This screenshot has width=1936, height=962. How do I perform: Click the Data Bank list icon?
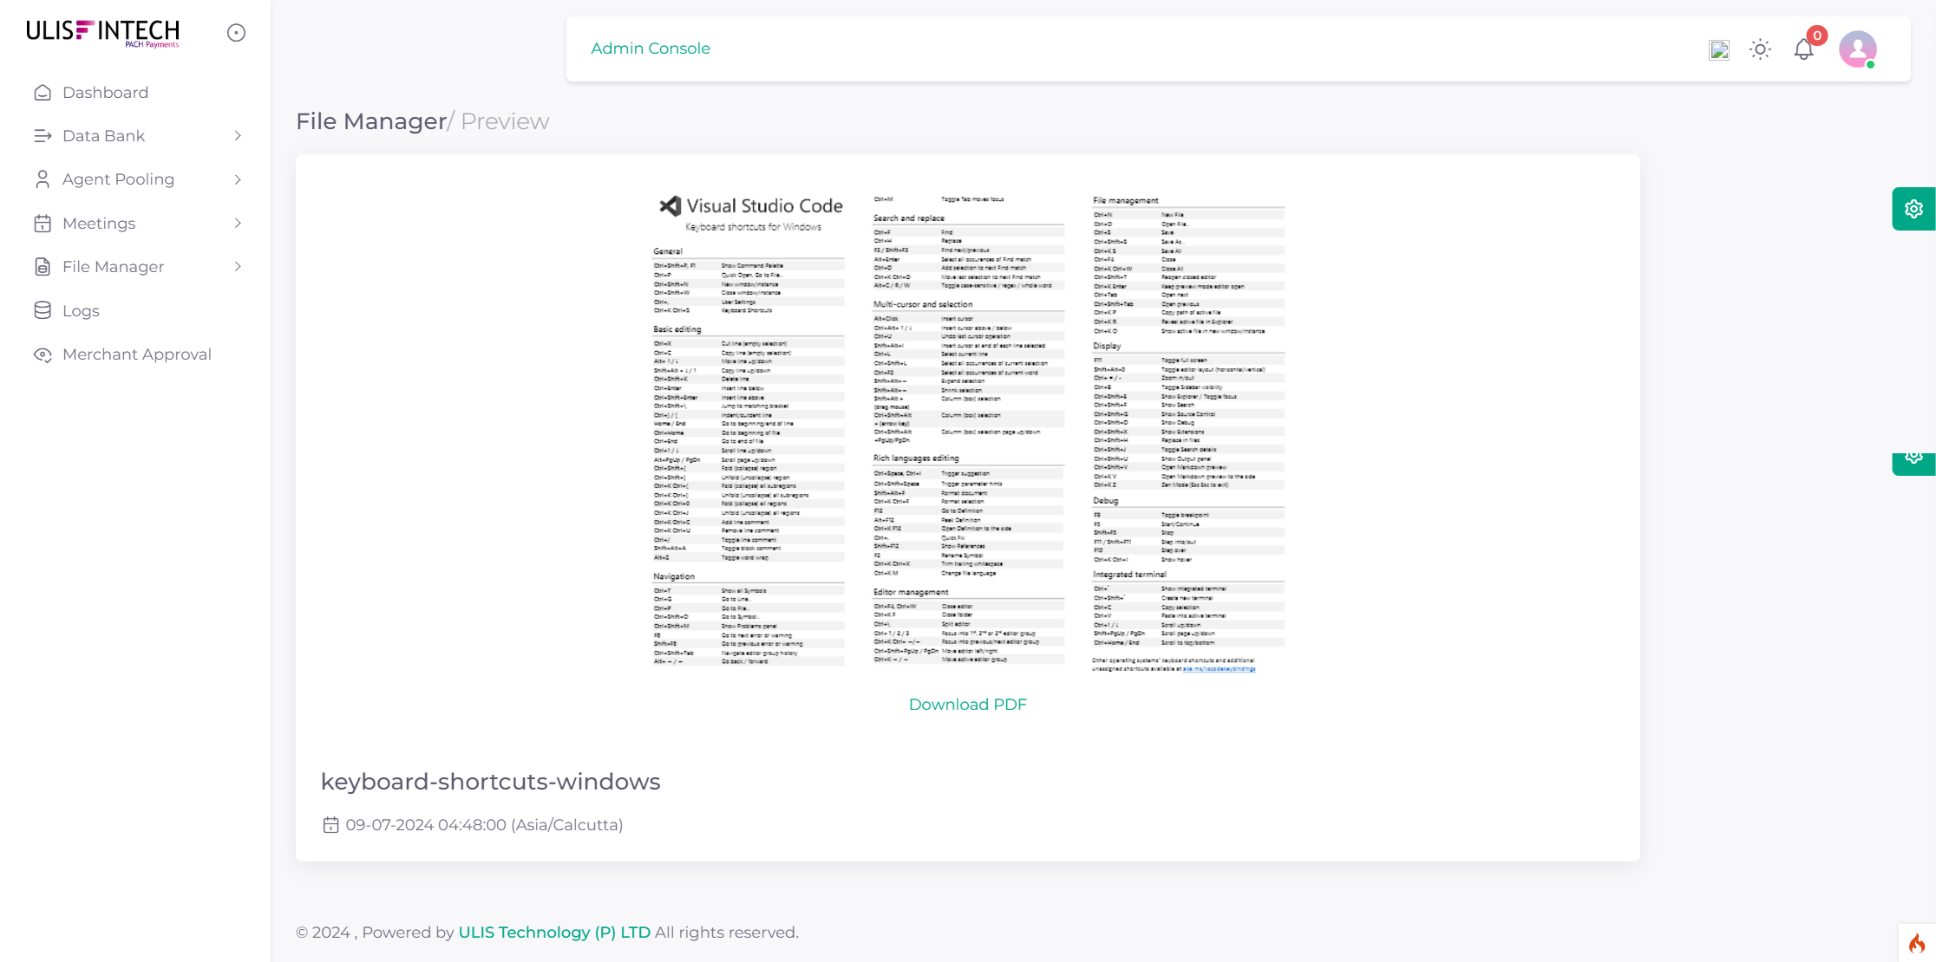click(x=43, y=136)
